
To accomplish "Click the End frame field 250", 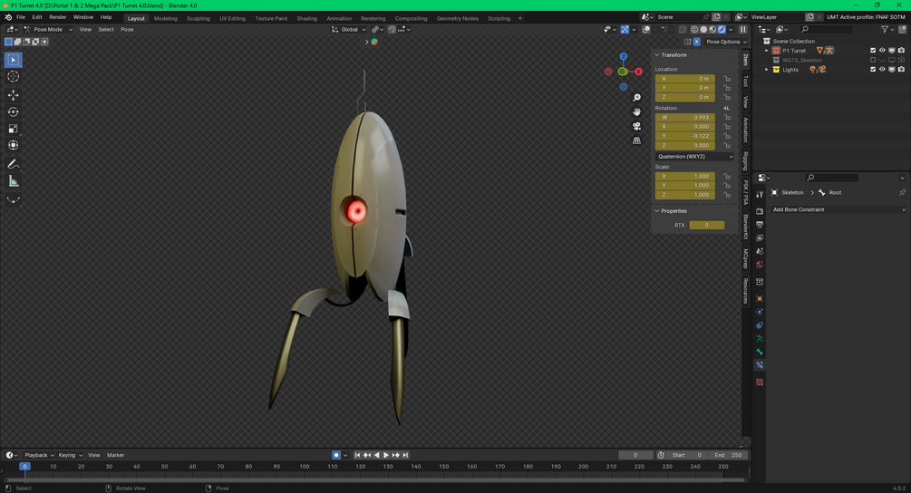I will 729,455.
